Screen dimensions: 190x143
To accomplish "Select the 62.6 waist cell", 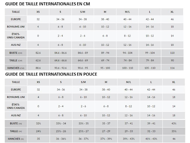I will pos(38,60).
